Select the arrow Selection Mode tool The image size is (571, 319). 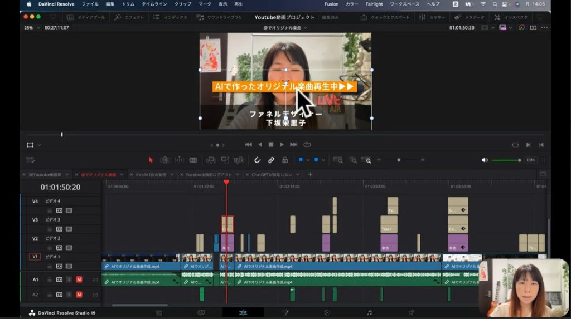pos(151,160)
